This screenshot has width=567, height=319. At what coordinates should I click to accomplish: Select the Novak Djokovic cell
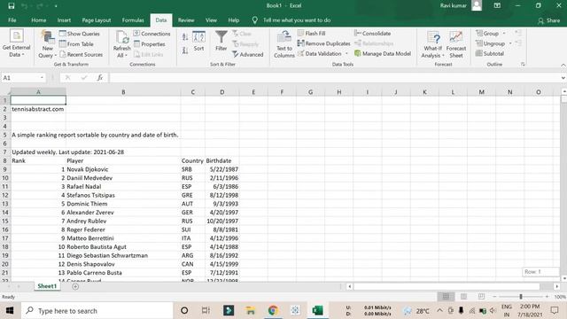[x=123, y=169]
